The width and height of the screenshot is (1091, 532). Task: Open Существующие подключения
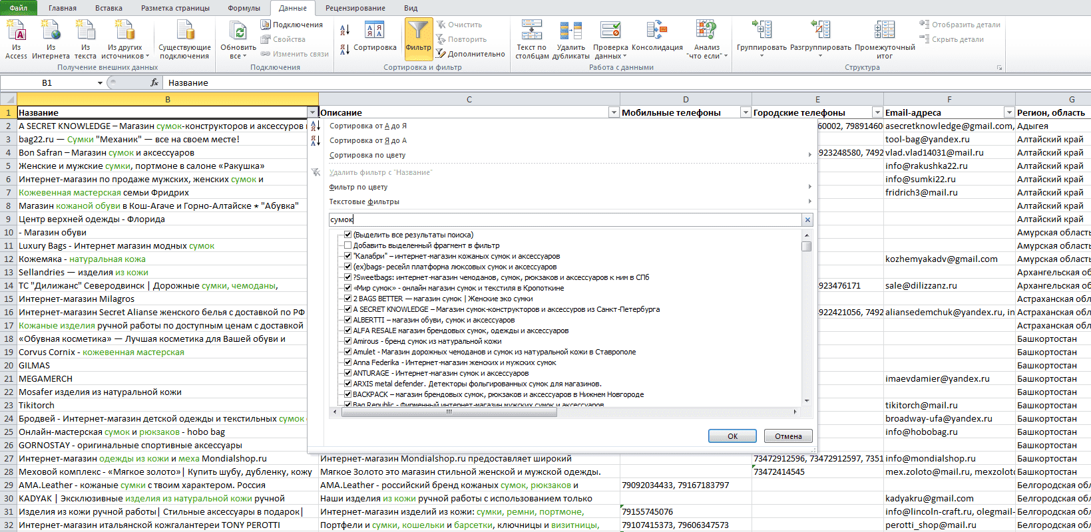click(x=184, y=40)
